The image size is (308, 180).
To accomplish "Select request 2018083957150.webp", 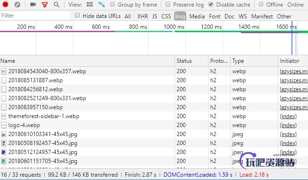I will [x=35, y=107].
